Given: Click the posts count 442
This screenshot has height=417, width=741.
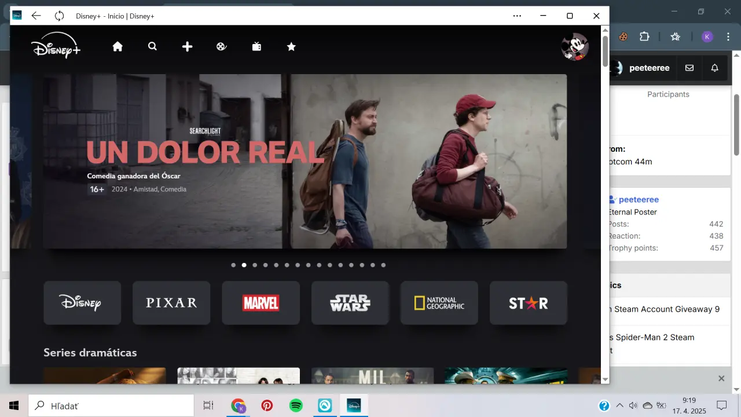Looking at the screenshot, I should [716, 224].
